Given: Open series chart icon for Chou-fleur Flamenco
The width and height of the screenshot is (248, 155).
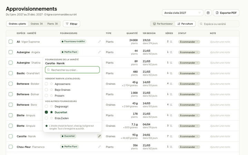Looking at the screenshot, I should coord(171,147).
